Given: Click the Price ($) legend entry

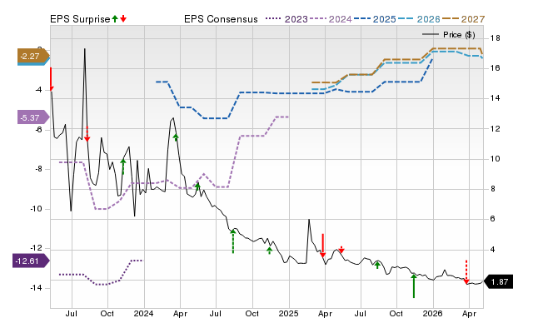Looking at the screenshot, I should pos(449,35).
